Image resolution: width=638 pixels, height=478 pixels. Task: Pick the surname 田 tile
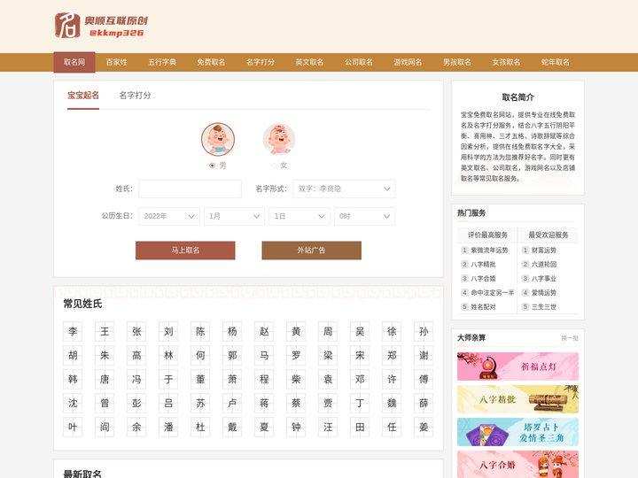(360, 427)
